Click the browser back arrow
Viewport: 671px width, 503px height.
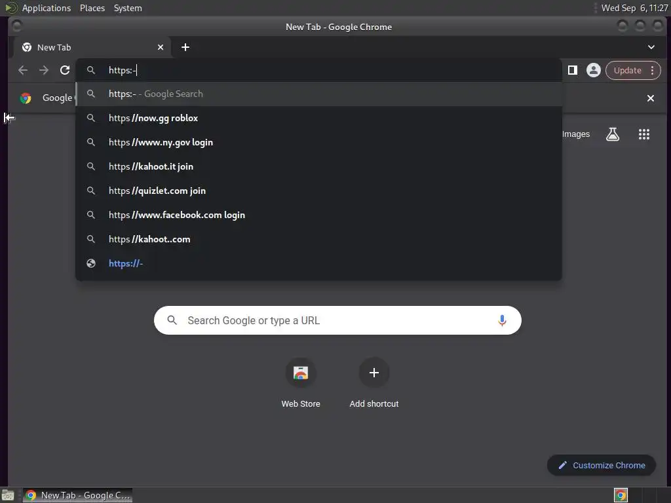(23, 70)
